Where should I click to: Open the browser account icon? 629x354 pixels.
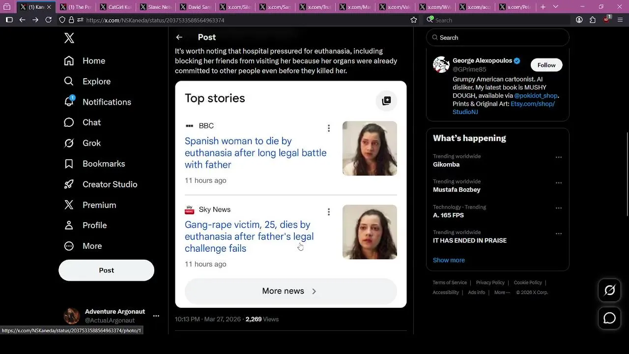pyautogui.click(x=579, y=20)
